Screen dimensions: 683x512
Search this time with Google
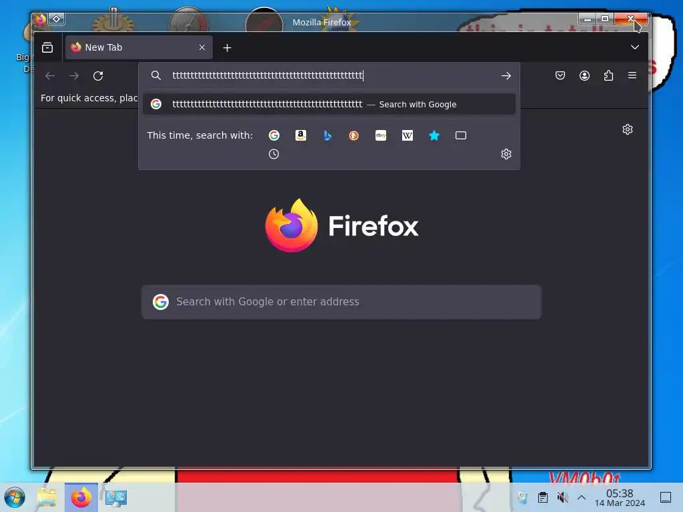[274, 135]
